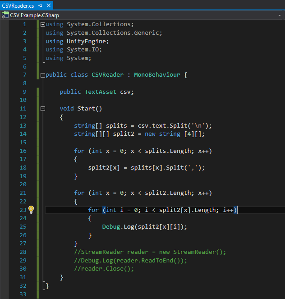The height and width of the screenshot is (299, 285).
Task: Close the CSVReader.cs tab
Action: click(x=48, y=6)
